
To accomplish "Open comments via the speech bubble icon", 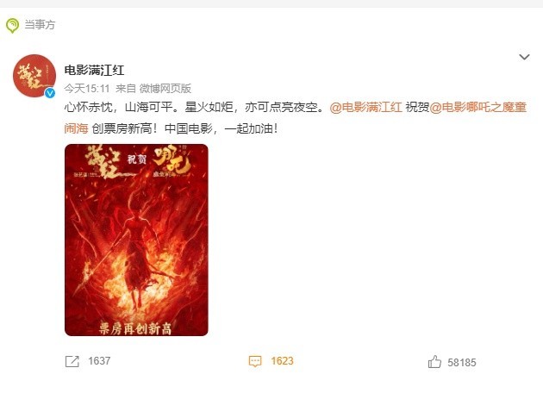I will [x=255, y=361].
